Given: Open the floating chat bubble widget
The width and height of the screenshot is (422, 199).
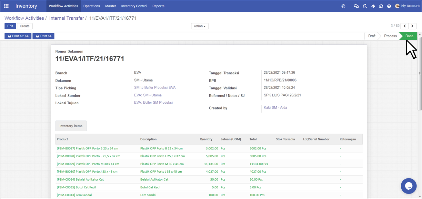Looking at the screenshot, I should coord(409,186).
